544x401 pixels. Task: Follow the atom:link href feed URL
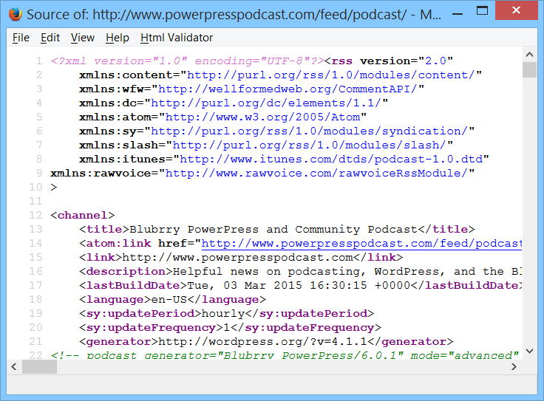point(361,243)
